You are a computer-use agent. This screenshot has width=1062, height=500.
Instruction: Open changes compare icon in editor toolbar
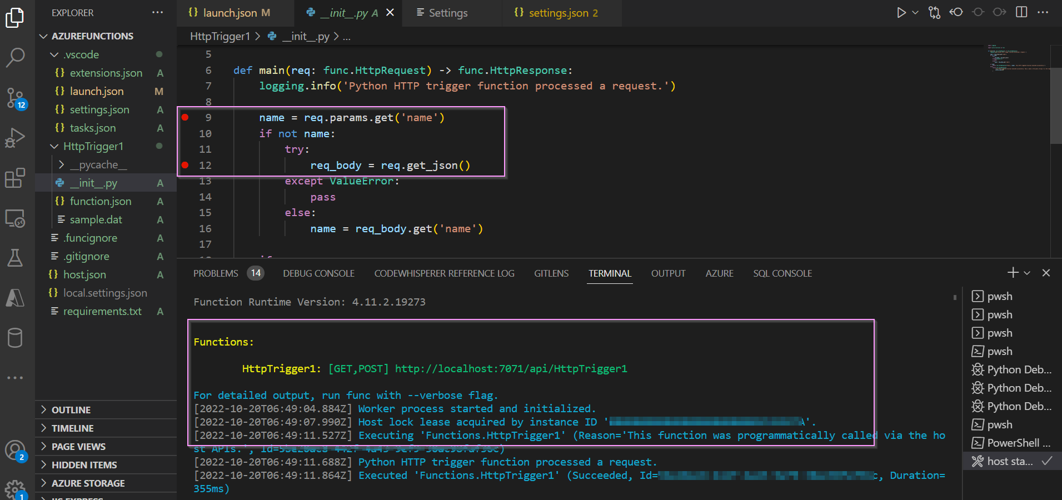click(x=935, y=12)
